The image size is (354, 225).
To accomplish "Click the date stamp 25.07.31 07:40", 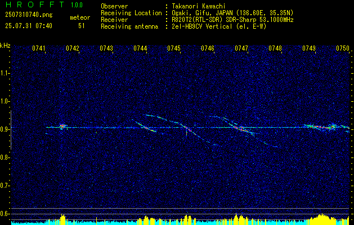I will 29,26.
